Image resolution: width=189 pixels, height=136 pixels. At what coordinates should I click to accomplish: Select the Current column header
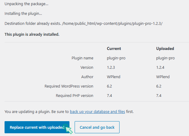[114, 48]
